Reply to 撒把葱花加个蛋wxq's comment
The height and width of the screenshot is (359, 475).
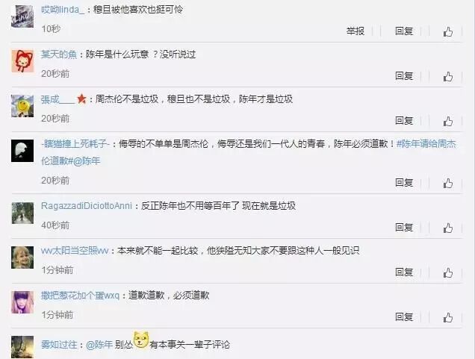(x=404, y=317)
